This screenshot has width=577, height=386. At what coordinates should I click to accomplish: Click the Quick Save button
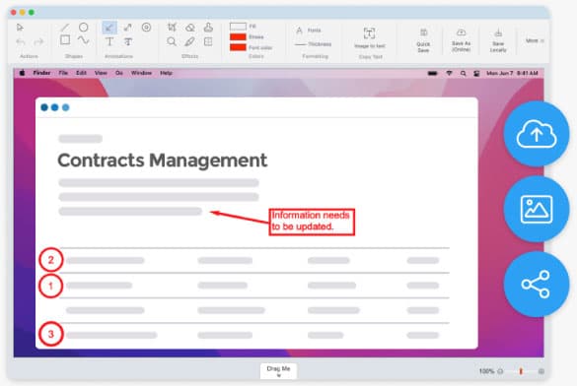coord(423,40)
